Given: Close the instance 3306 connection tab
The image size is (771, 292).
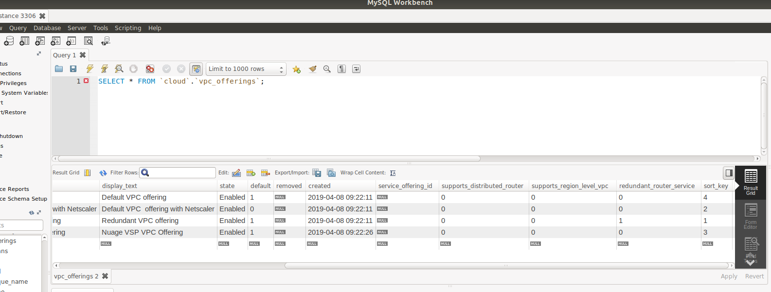Looking at the screenshot, I should (x=42, y=16).
